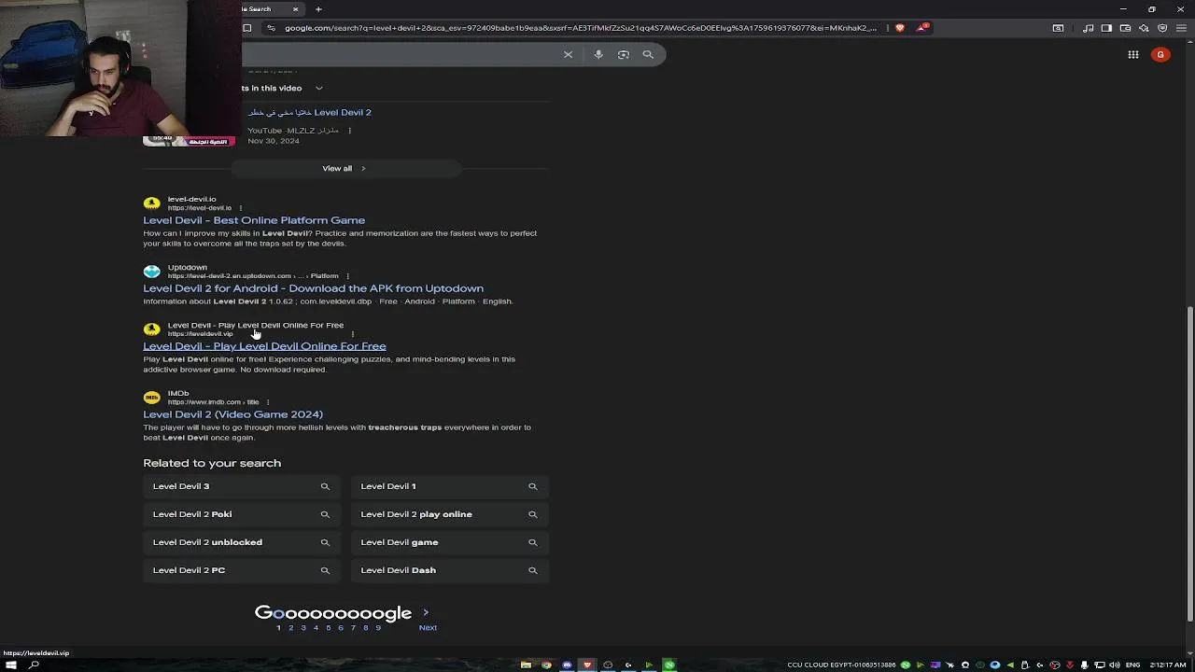Open the Windows Start button
1195x672 pixels.
coord(11,665)
